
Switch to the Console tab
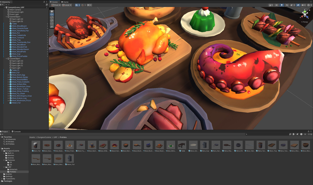[x=17, y=131]
